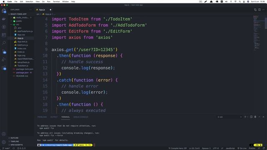Click LF line ending in status bar
The width and height of the screenshot is (267, 150).
pyautogui.click(x=222, y=148)
